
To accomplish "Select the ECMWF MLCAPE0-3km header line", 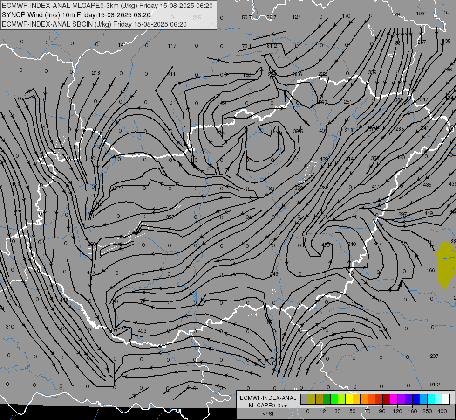I will pyautogui.click(x=107, y=6).
